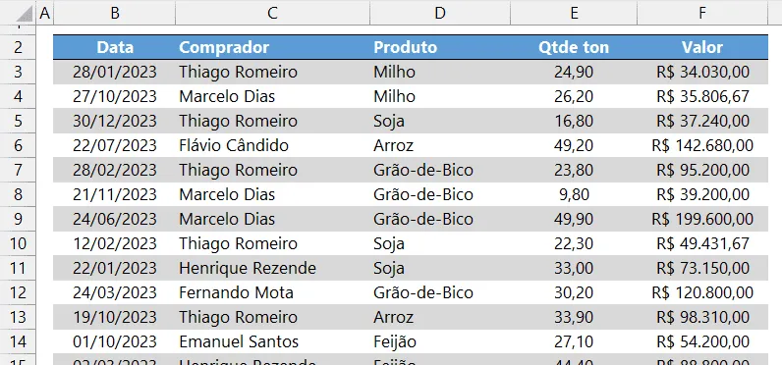
Task: Click the Valor header cell
Action: click(702, 47)
